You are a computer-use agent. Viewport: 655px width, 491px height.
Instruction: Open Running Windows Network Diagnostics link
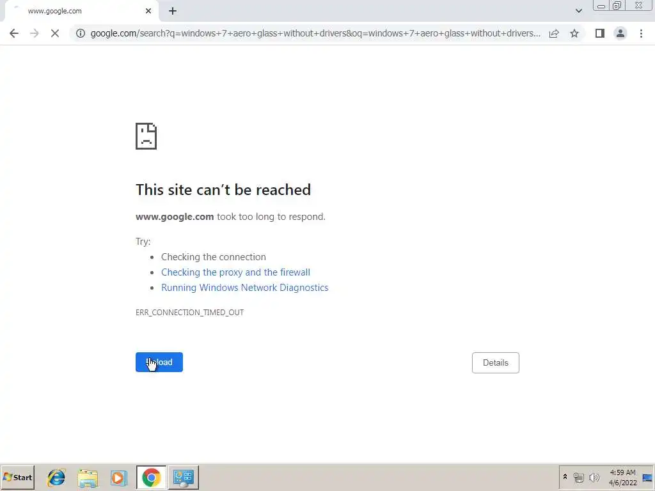(x=245, y=288)
